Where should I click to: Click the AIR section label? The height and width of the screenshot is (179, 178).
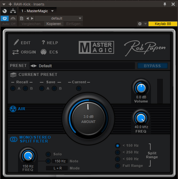pos(22,109)
